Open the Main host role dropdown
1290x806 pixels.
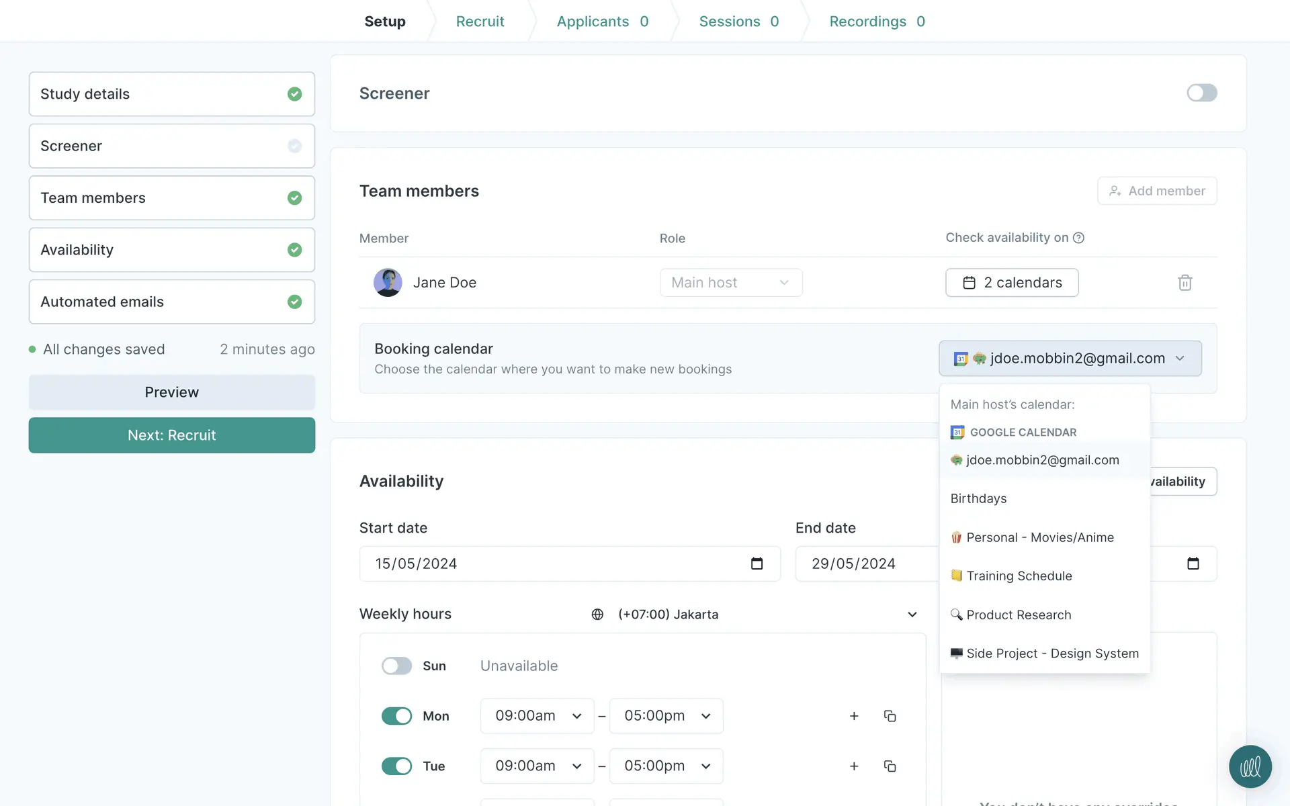730,283
